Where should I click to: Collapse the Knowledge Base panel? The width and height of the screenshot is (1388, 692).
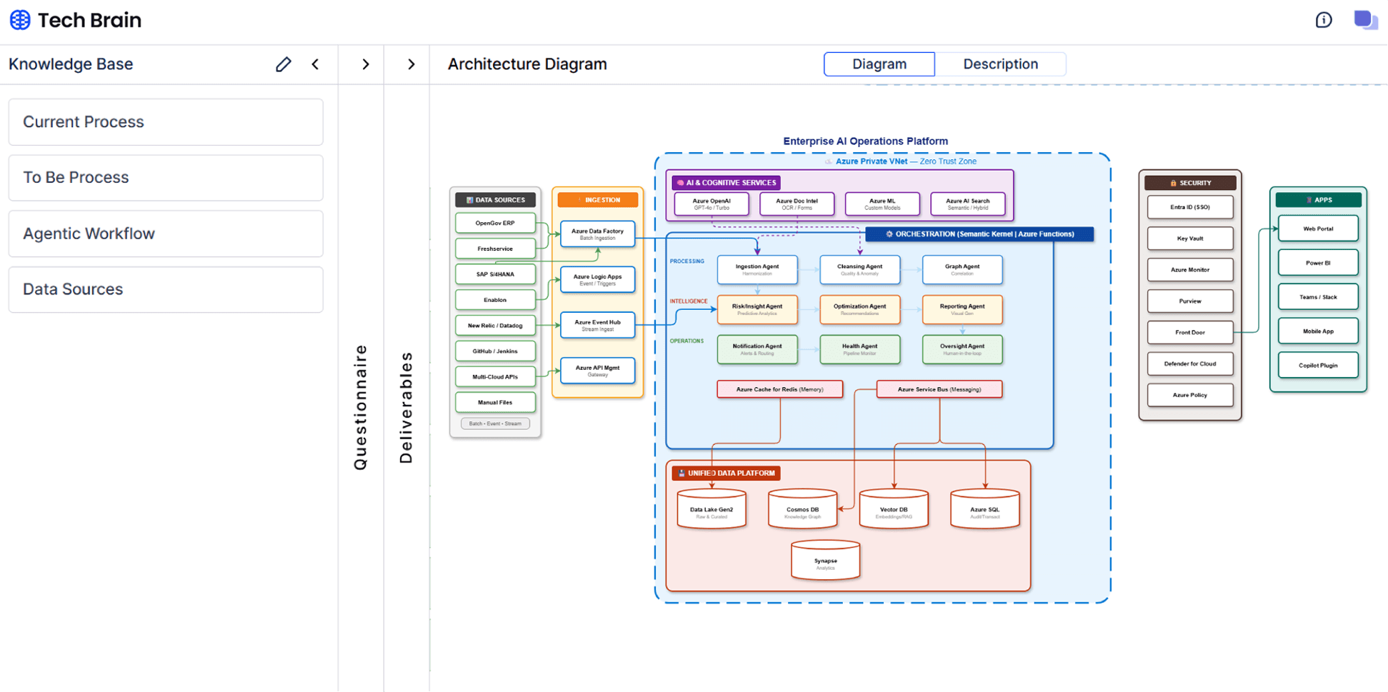pyautogui.click(x=315, y=64)
